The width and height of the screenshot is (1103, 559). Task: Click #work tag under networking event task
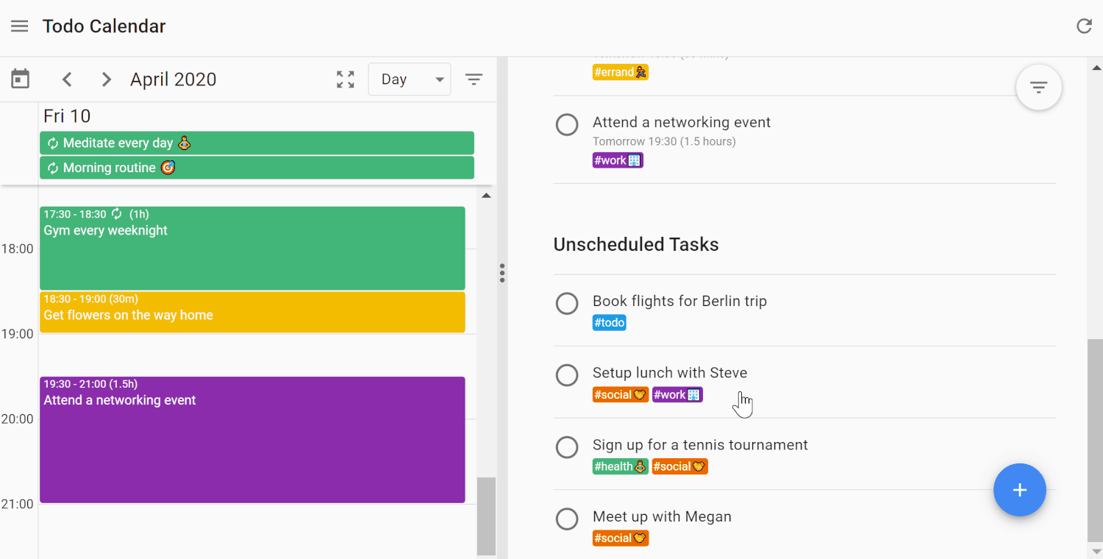[618, 160]
